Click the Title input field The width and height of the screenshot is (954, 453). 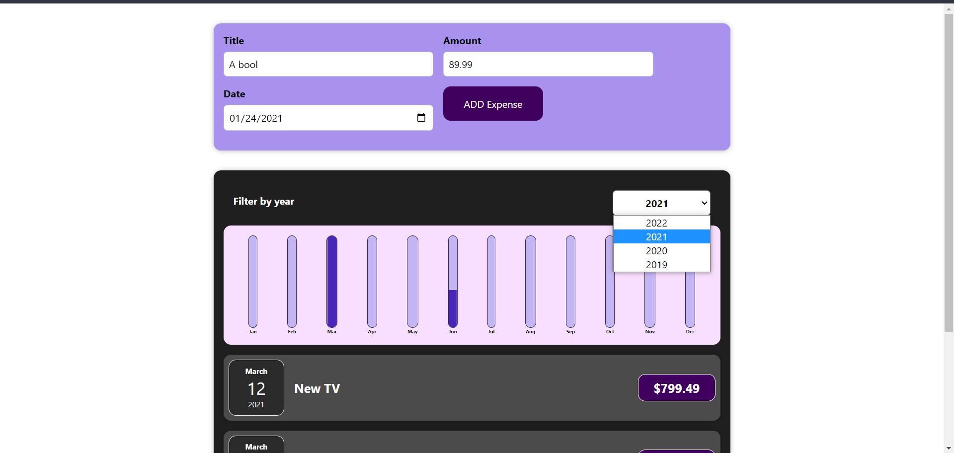327,64
